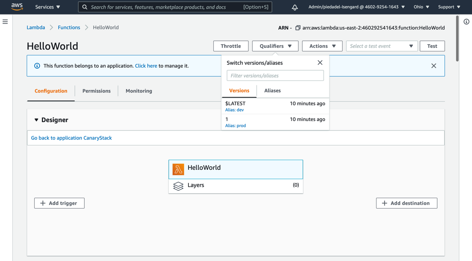Click the Add destination button

[406, 203]
